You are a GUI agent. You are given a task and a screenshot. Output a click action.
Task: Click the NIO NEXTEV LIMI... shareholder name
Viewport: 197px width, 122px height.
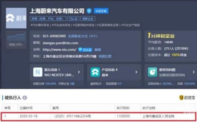point(59,75)
